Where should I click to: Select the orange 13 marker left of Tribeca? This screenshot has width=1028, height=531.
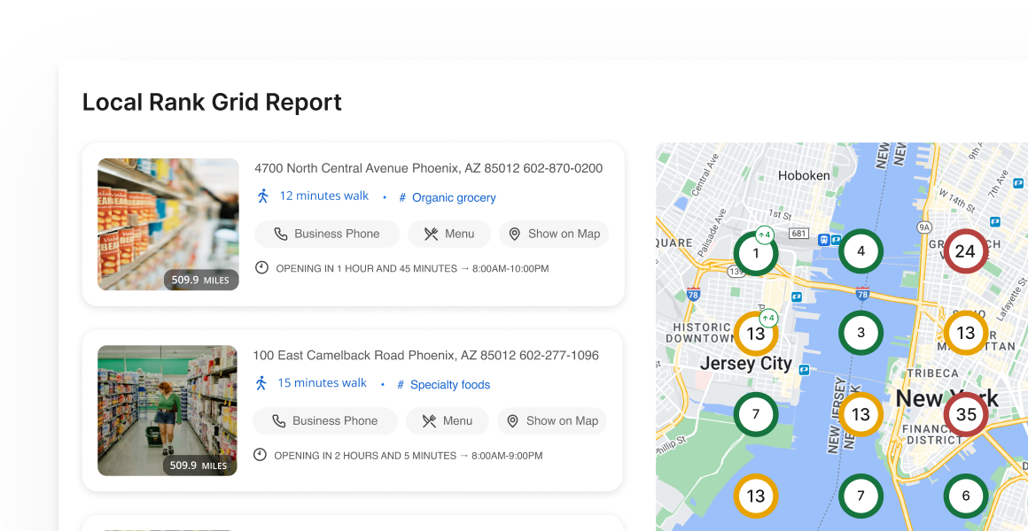point(861,414)
